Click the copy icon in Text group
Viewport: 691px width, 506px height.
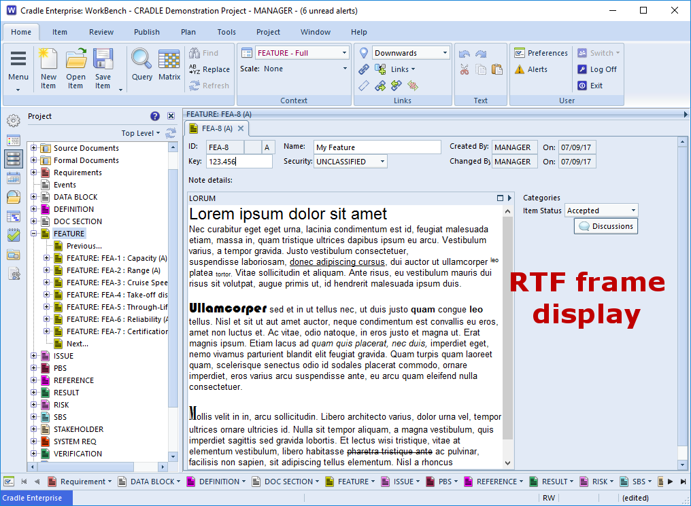coord(481,69)
